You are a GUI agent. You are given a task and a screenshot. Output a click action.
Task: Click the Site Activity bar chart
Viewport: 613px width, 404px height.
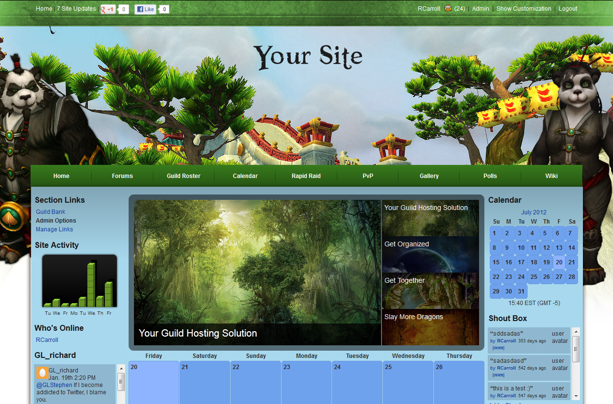click(80, 281)
